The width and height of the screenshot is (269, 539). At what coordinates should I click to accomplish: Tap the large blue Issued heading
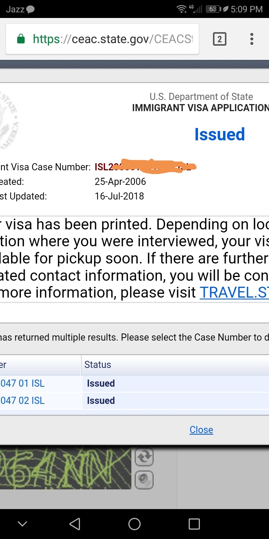(220, 134)
